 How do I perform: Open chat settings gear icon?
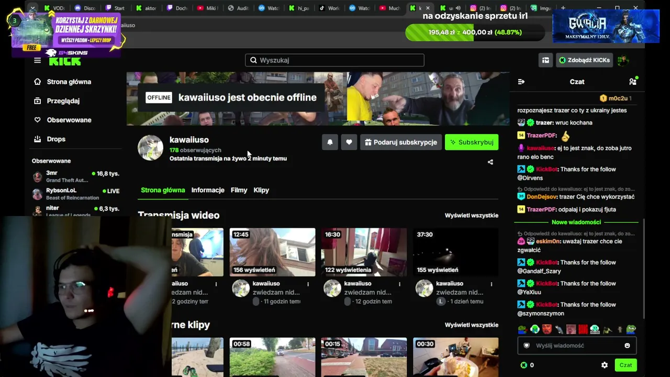point(605,365)
